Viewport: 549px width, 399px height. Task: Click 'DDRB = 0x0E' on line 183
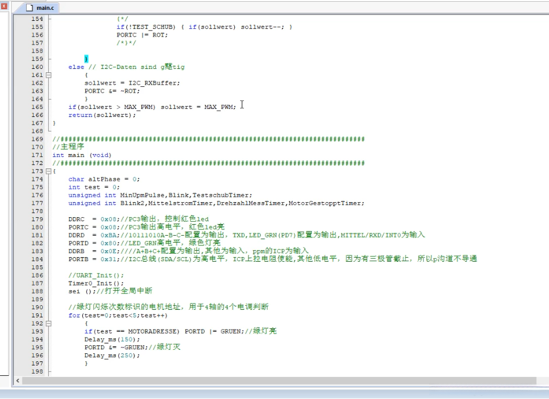[x=93, y=251]
